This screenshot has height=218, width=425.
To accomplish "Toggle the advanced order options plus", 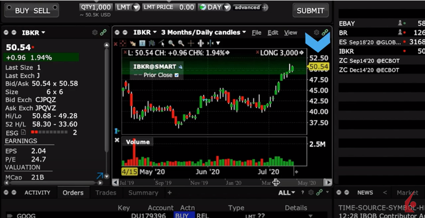I will pyautogui.click(x=264, y=7).
